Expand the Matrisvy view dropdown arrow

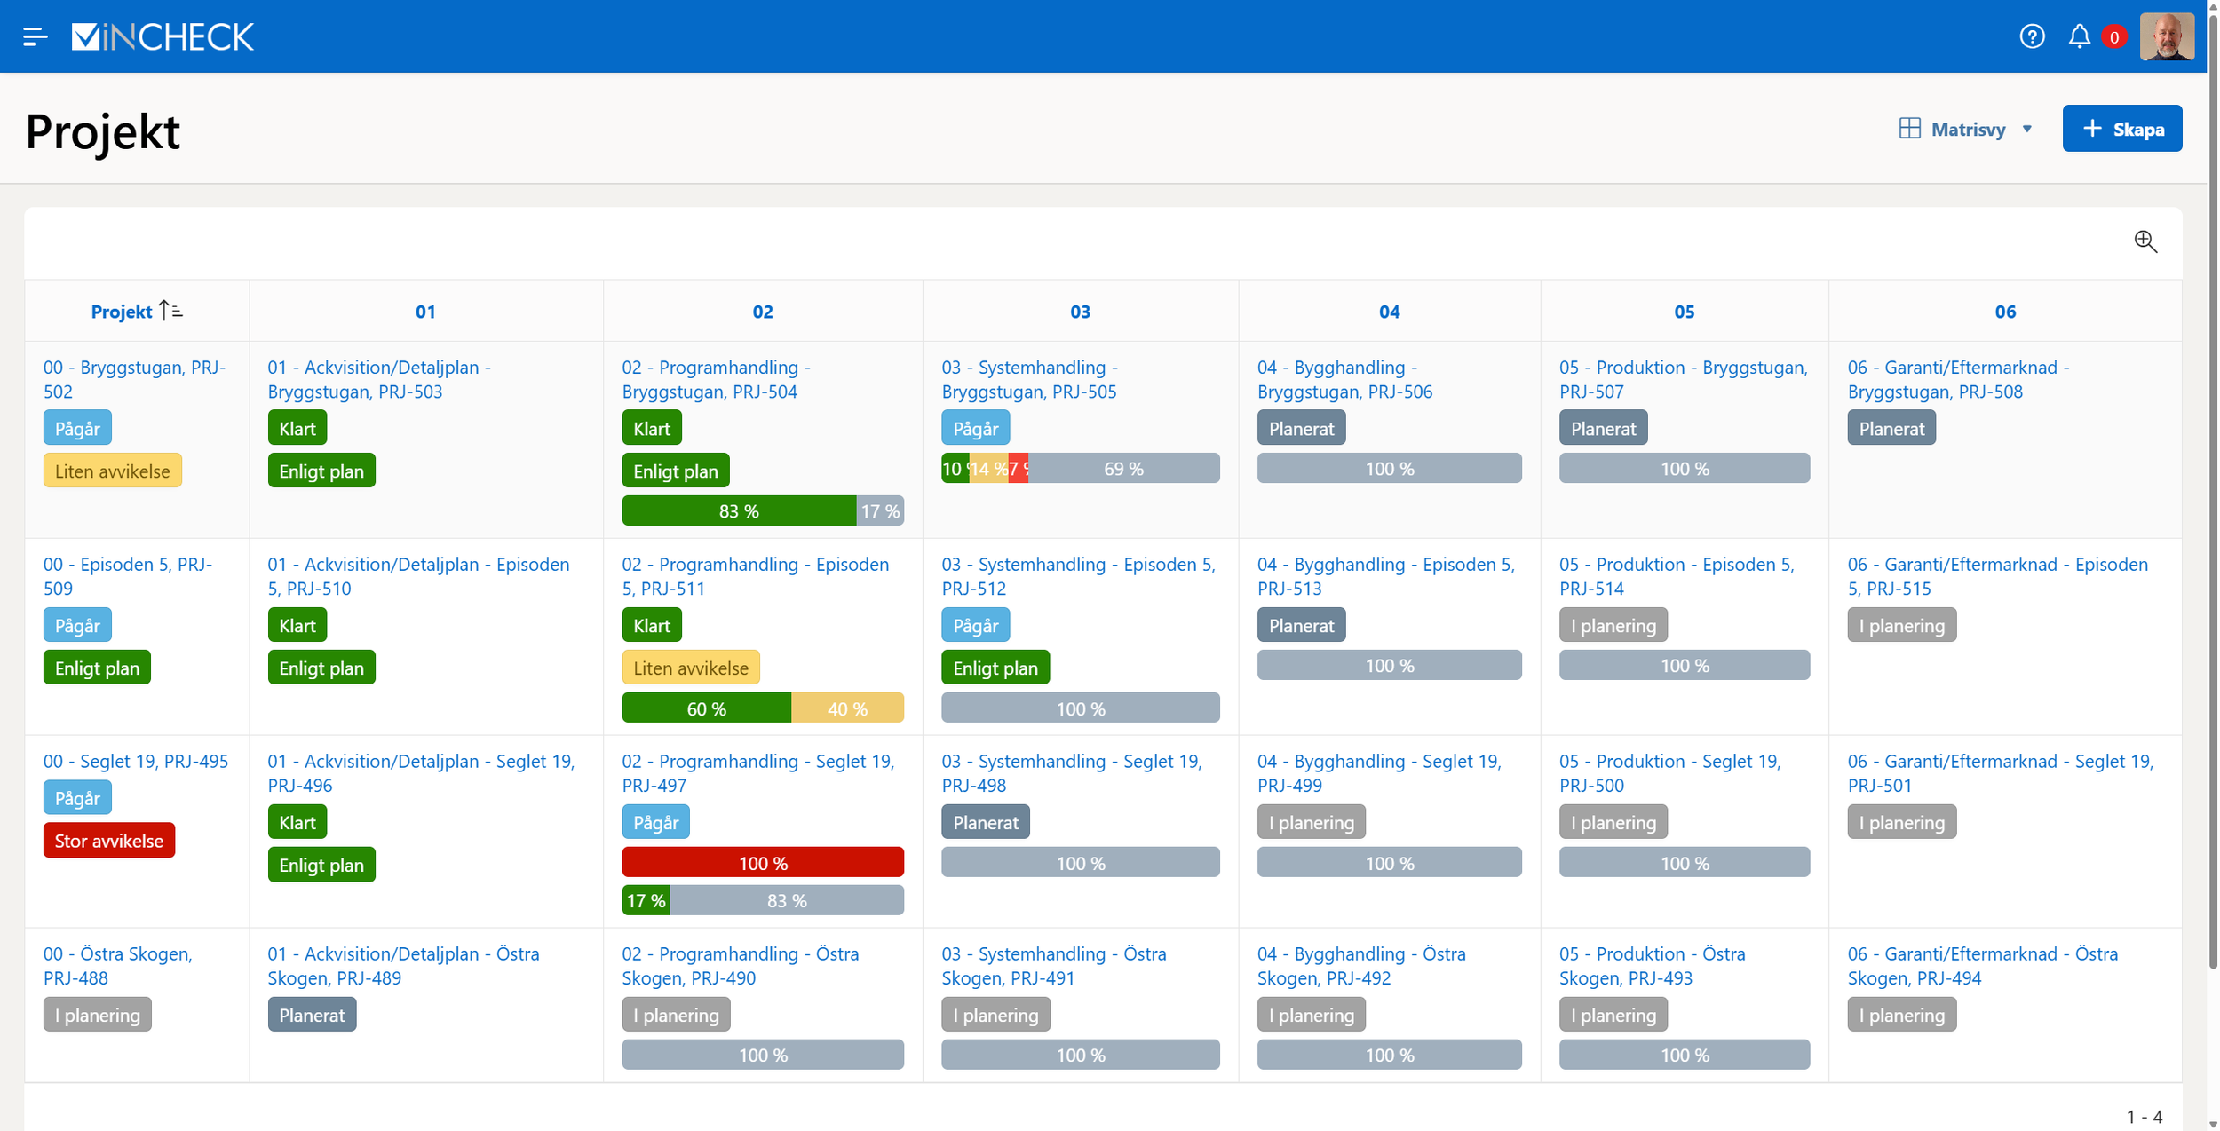(2027, 129)
